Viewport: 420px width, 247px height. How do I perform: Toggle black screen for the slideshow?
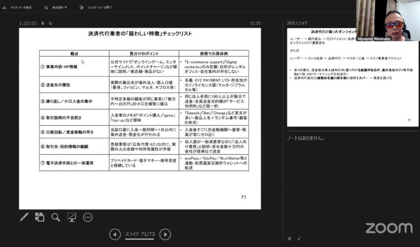click(72, 217)
